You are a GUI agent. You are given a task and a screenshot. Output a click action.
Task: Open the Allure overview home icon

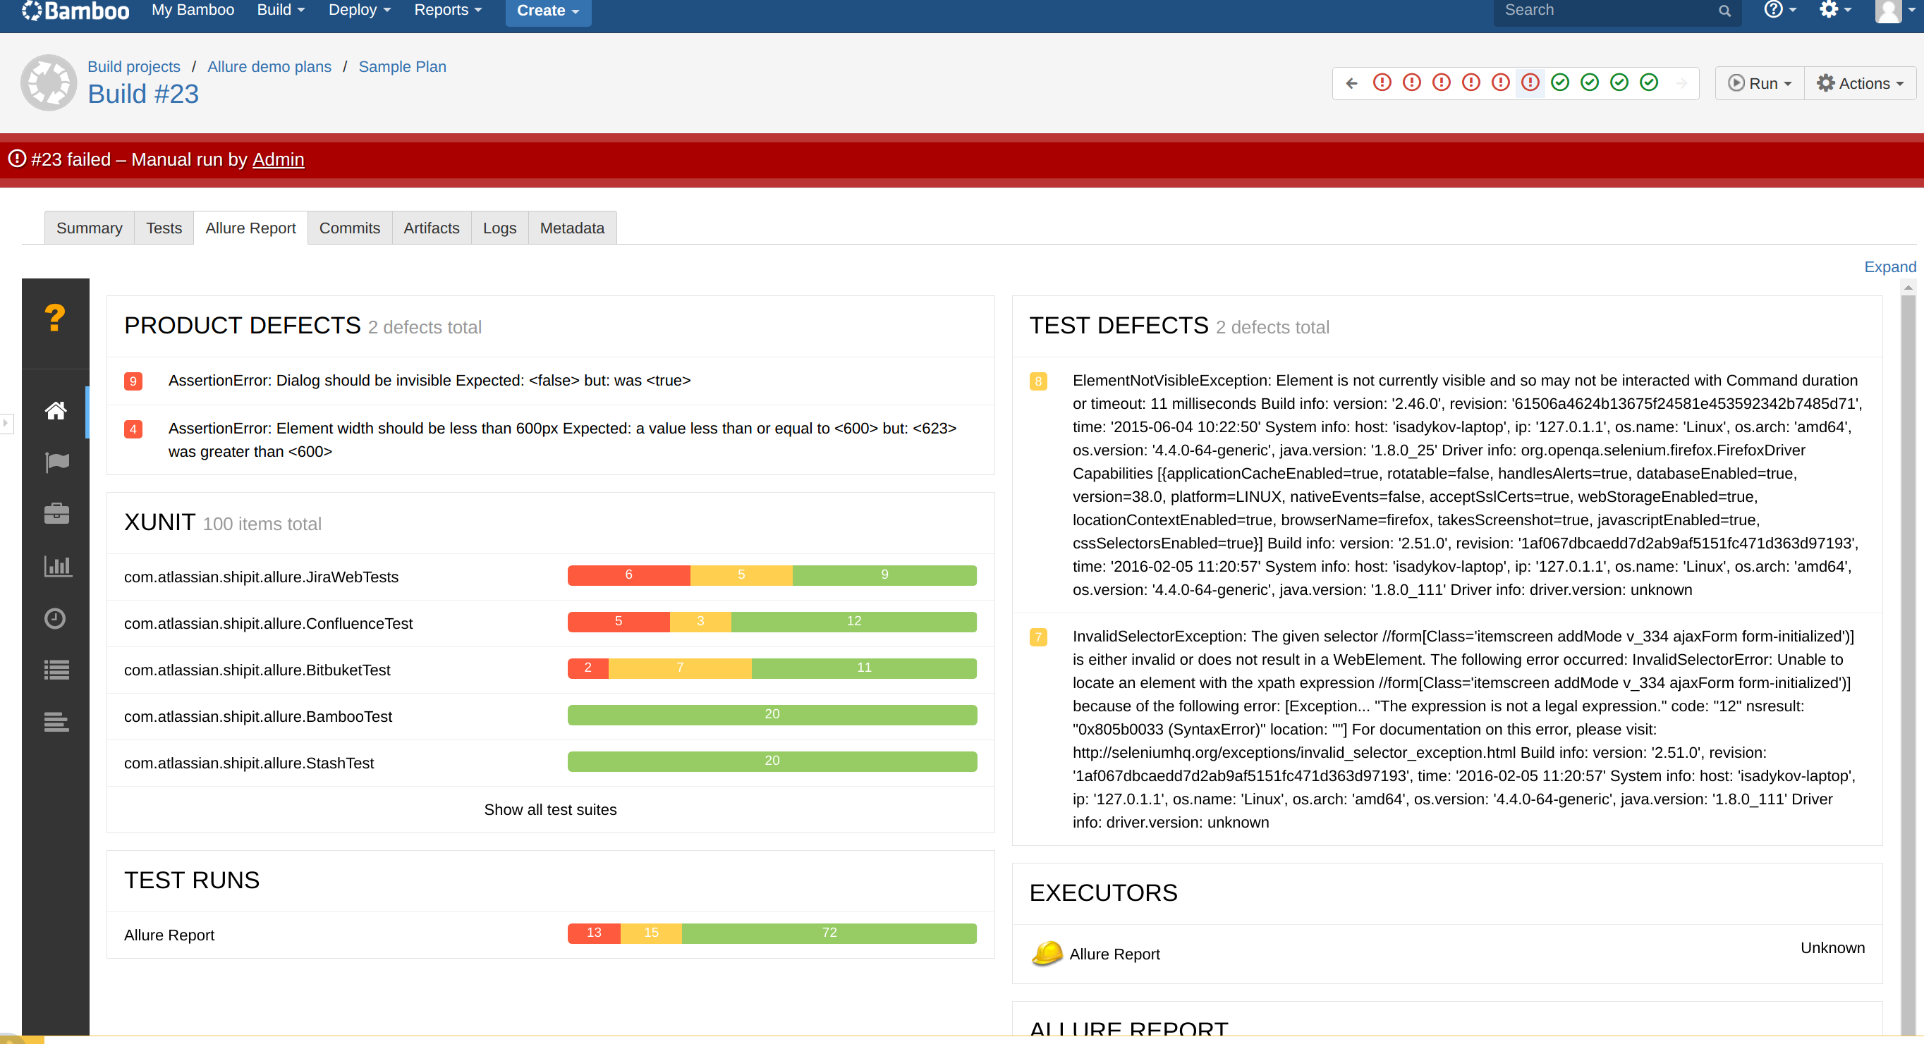(x=56, y=411)
